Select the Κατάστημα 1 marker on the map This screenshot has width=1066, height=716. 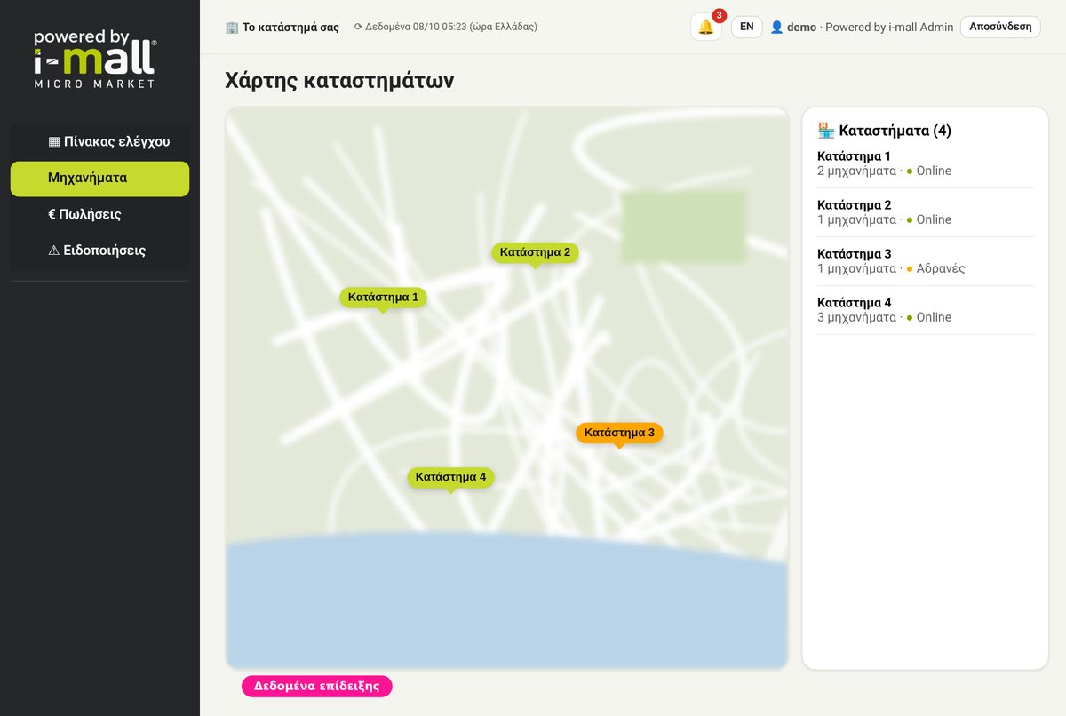(x=383, y=298)
